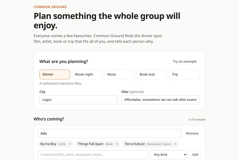239x160 pixels.
Task: Pick the Music planning option
Action: [120, 74]
